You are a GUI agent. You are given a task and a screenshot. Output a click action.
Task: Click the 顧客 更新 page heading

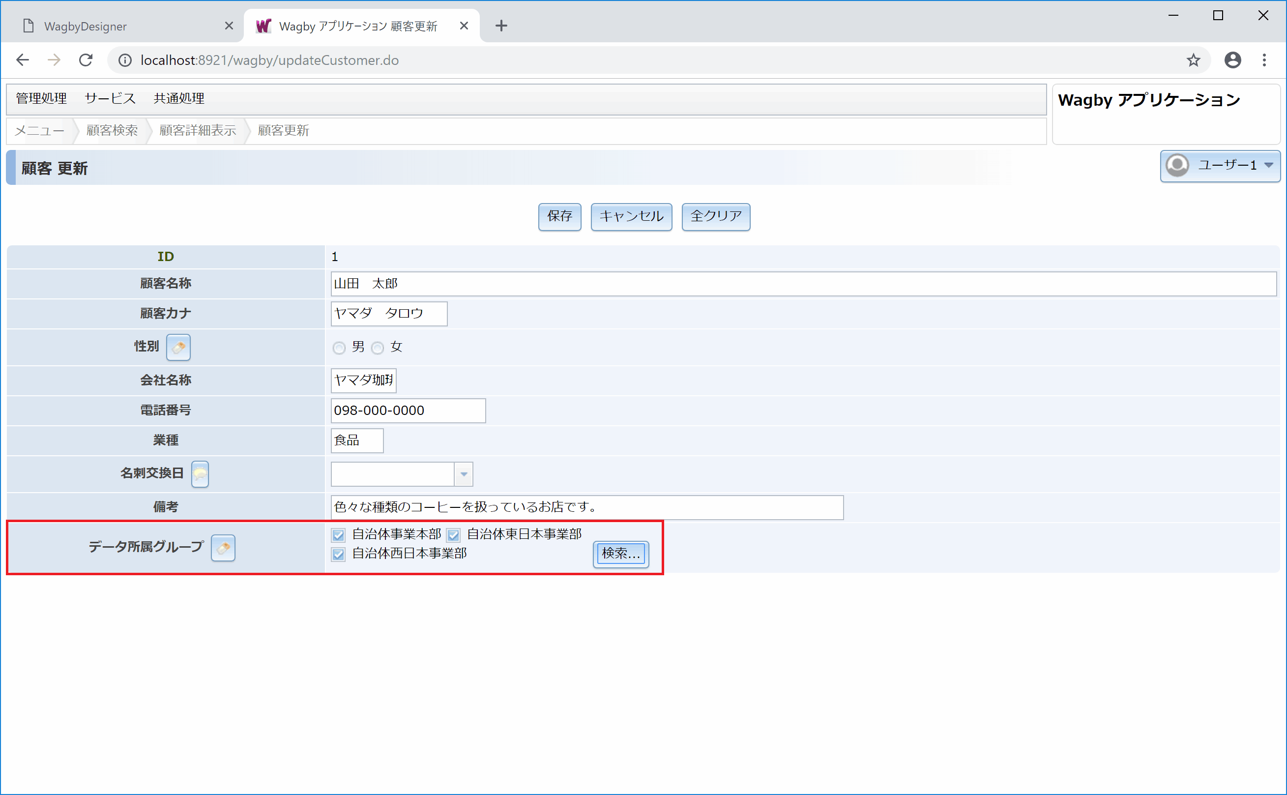point(54,168)
